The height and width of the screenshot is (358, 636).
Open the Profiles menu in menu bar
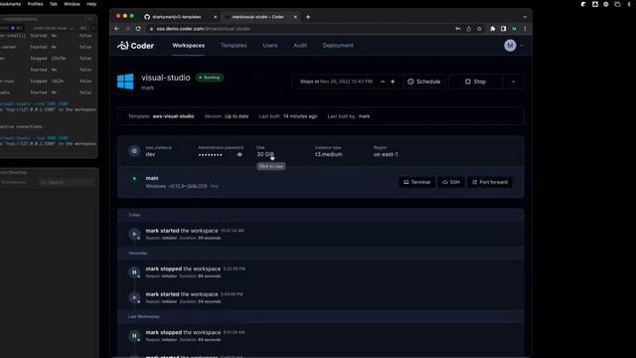pyautogui.click(x=36, y=4)
